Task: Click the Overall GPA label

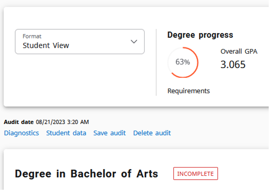Action: (x=239, y=51)
